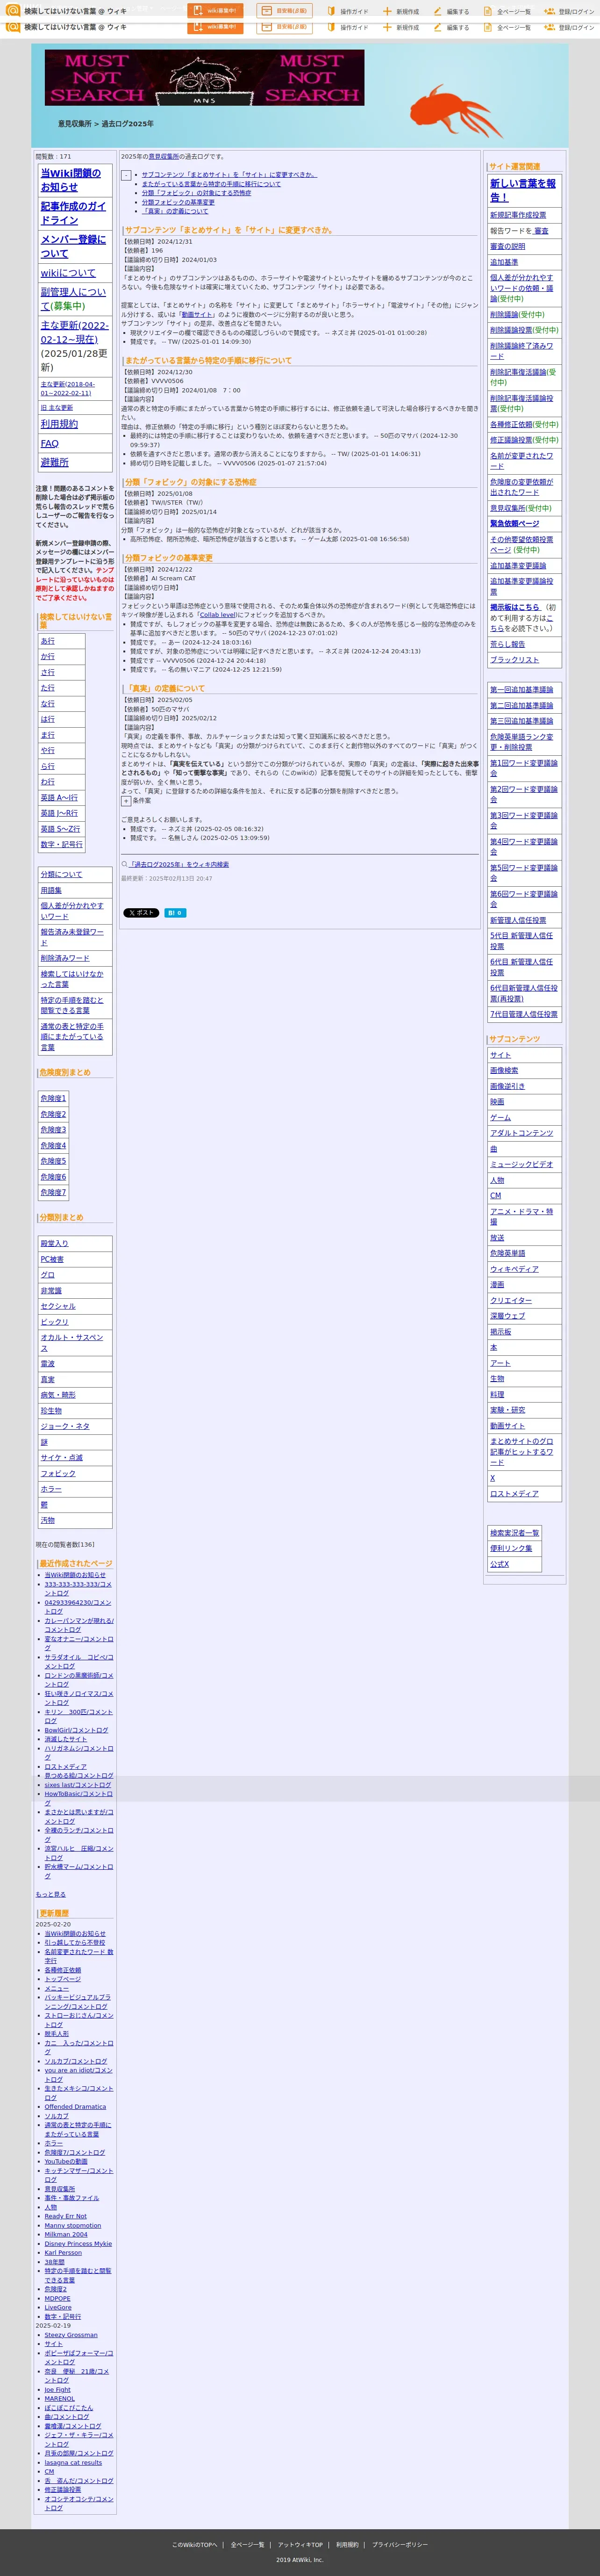Viewport: 600px width, 2576px height.
Task: Open PC被害 category
Action: 52,1259
